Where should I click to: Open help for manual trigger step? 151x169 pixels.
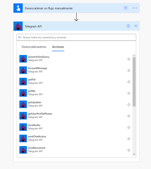(x=126, y=8)
